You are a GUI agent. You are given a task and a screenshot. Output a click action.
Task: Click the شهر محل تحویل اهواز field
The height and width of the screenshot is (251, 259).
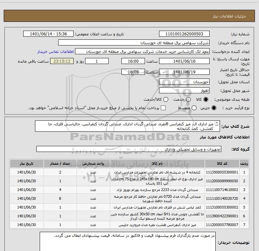pos(189,91)
